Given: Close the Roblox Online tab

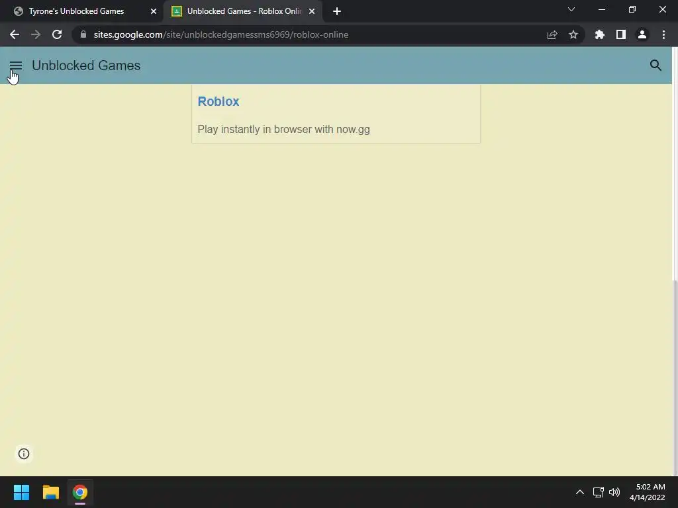Looking at the screenshot, I should click(312, 11).
